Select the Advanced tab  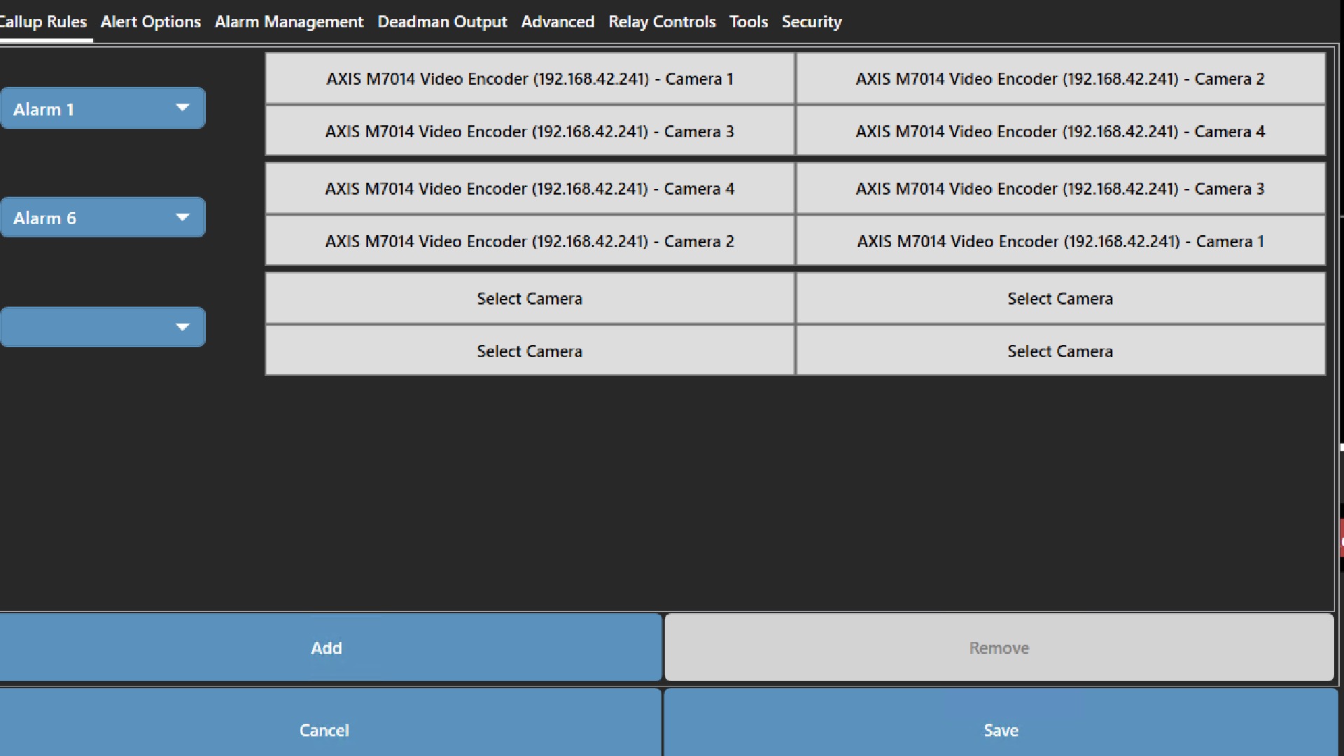[557, 22]
